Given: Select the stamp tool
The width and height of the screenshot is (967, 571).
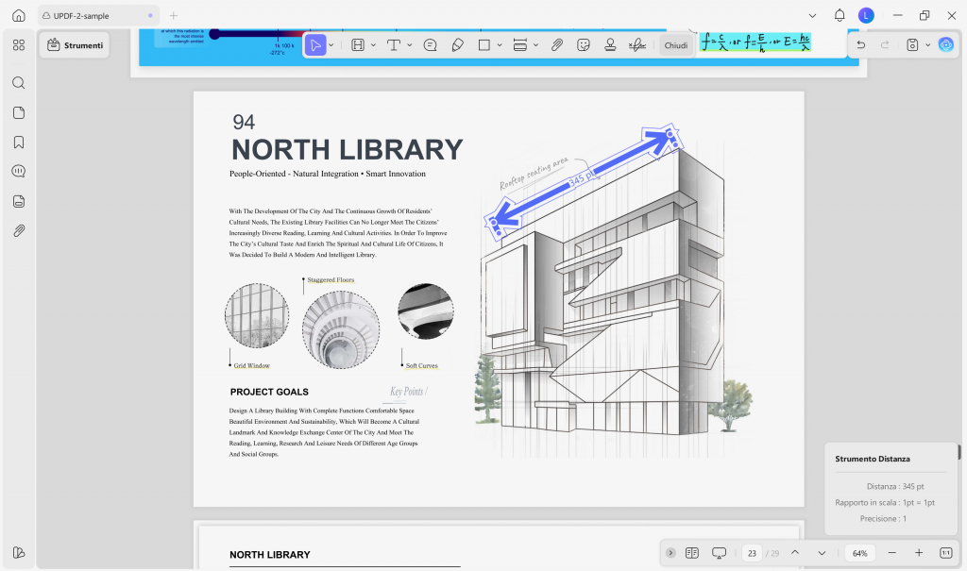Looking at the screenshot, I should click(x=610, y=45).
